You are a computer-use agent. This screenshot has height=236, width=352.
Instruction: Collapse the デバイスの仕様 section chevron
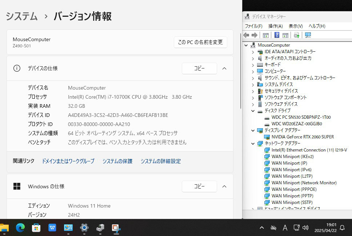point(224,68)
